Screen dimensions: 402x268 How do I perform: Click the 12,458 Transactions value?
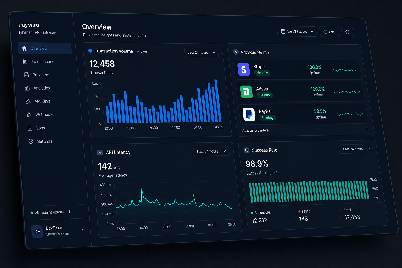click(x=102, y=64)
